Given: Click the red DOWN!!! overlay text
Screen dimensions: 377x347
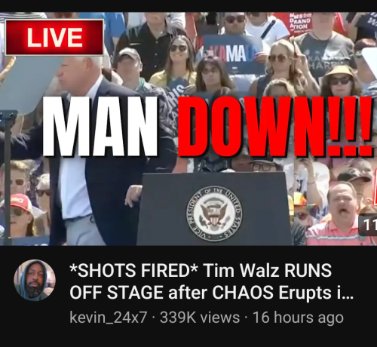Looking at the screenshot, I should coord(275,126).
